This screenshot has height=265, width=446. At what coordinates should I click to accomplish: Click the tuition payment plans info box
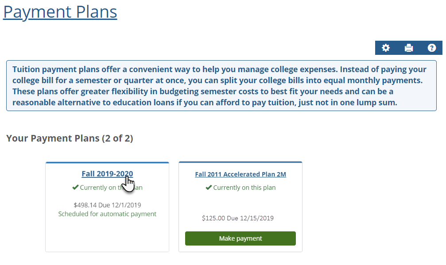[221, 86]
